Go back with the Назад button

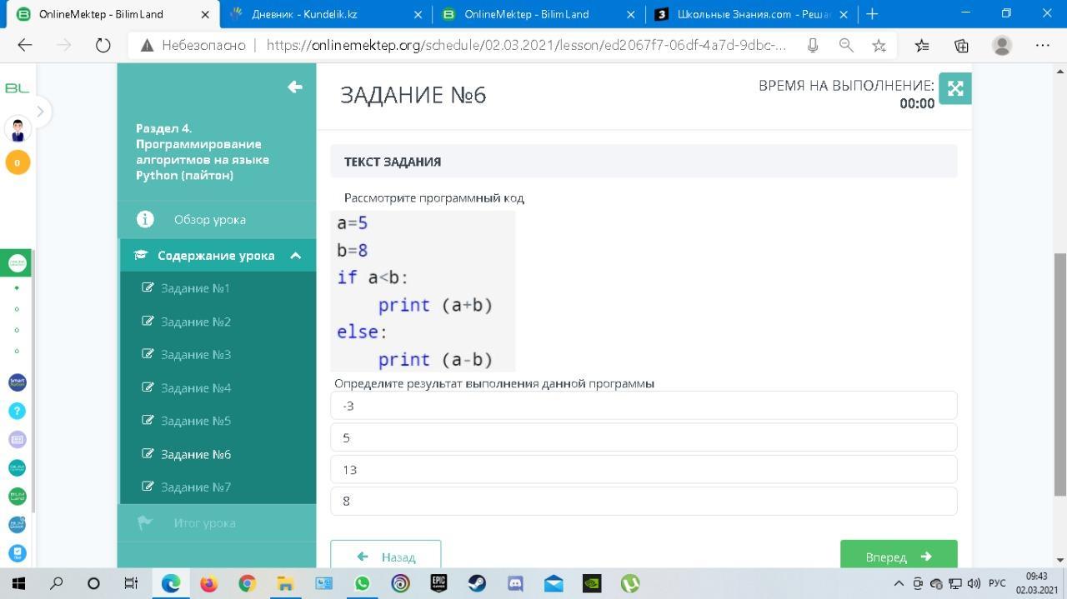click(x=385, y=555)
